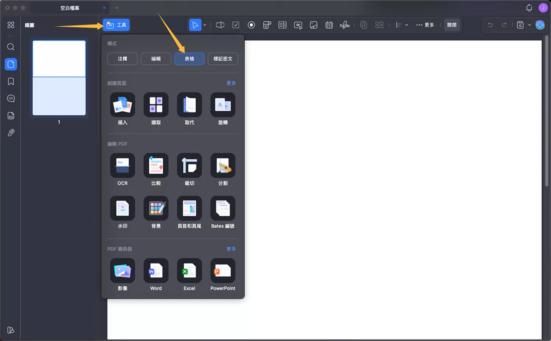
Task: Click the undo arrow
Action: 490,25
